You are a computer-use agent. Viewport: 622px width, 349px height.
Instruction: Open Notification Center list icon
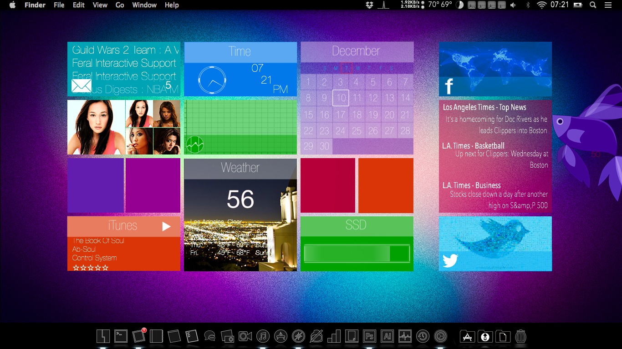click(608, 5)
